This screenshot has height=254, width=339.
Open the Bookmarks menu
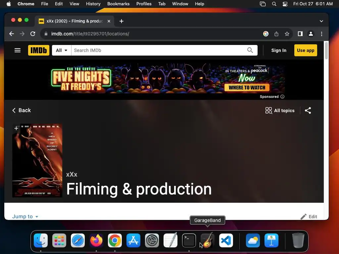click(118, 4)
